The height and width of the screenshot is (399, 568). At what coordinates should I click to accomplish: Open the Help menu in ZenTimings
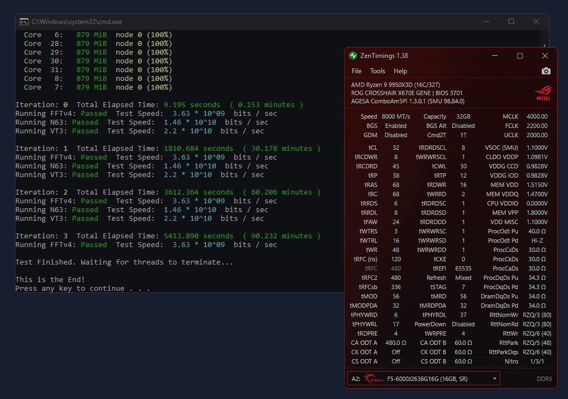(x=400, y=71)
